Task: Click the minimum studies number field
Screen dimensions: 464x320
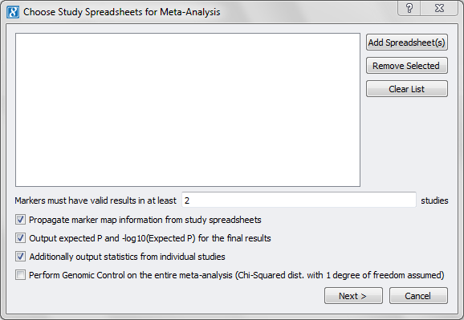Action: pos(299,201)
